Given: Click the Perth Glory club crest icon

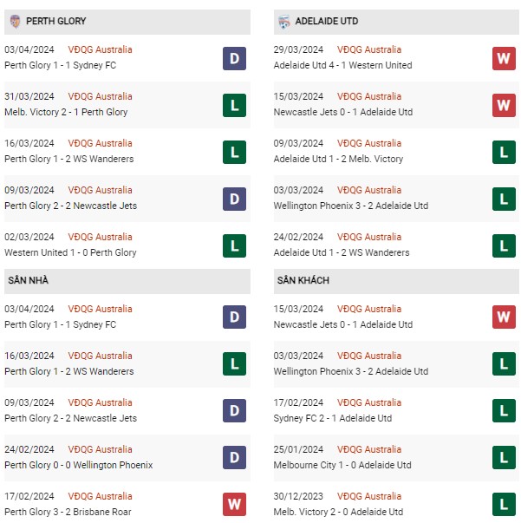Looking at the screenshot, I should 15,22.
